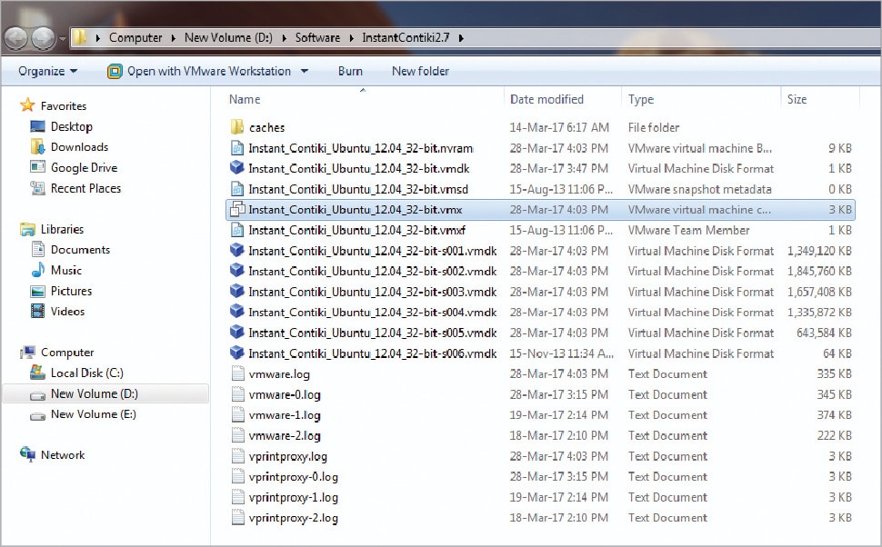Click the forward navigation arrow button
The height and width of the screenshot is (547, 882).
click(x=43, y=38)
